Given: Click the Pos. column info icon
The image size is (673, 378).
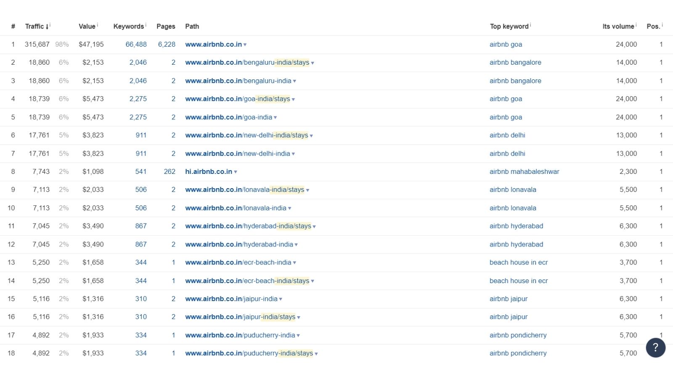Looking at the screenshot, I should (662, 25).
